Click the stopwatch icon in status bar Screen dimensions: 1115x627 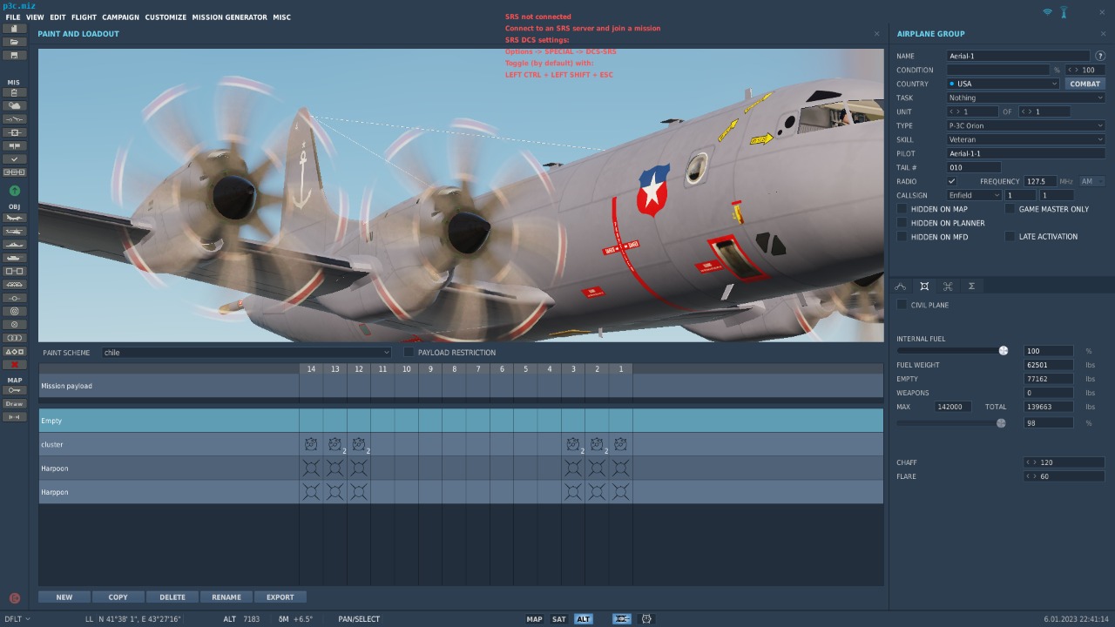click(x=646, y=619)
